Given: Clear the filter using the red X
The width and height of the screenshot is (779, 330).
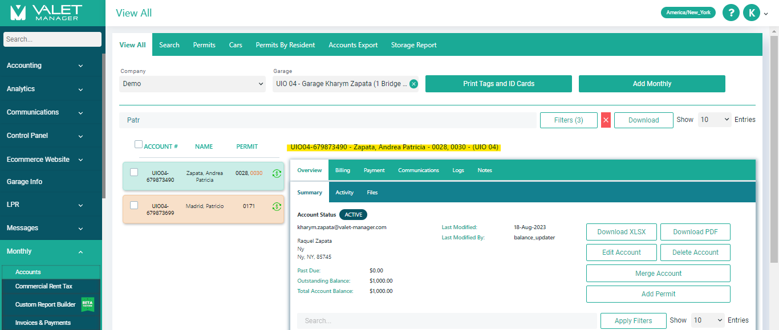Looking at the screenshot, I should (606, 120).
